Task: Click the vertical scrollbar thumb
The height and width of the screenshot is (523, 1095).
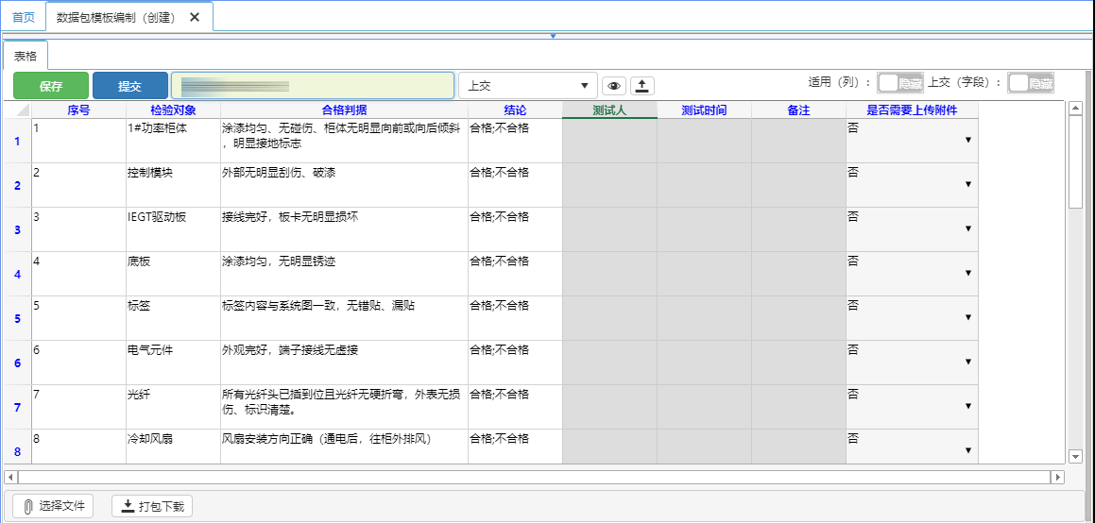Action: pyautogui.click(x=1075, y=161)
